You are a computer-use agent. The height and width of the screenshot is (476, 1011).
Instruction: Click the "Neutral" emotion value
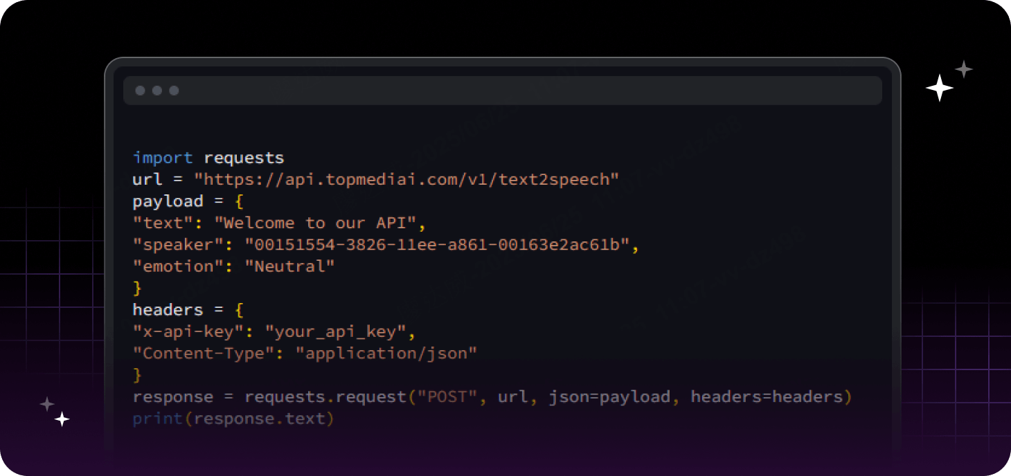(x=290, y=266)
